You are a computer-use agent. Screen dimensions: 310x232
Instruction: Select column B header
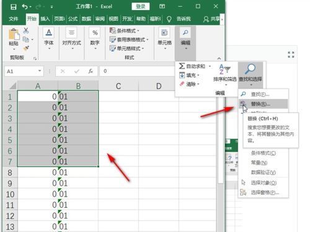pyautogui.click(x=78, y=86)
